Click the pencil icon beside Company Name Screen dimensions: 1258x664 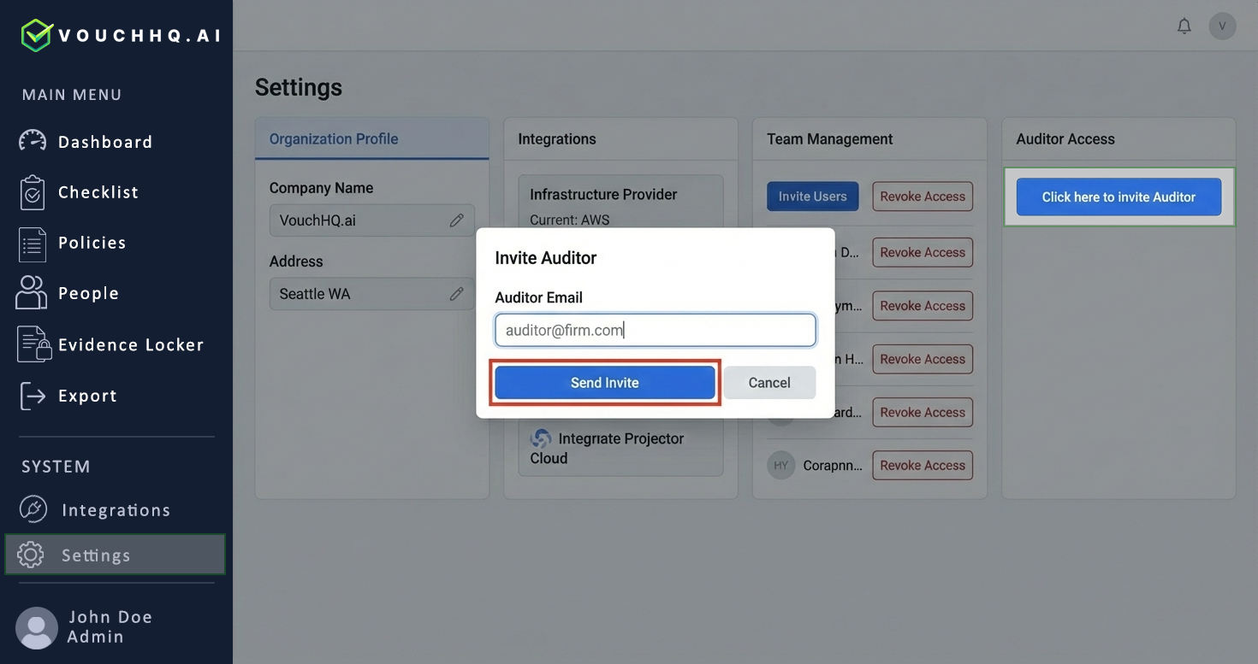(457, 220)
